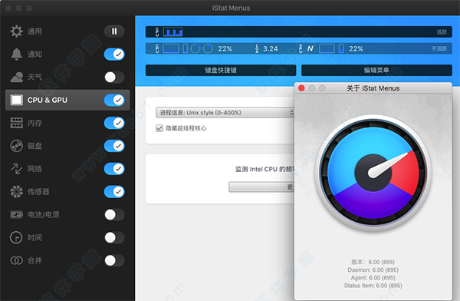
Task: Click the 活跃 label on the active bar
Action: tap(442, 32)
